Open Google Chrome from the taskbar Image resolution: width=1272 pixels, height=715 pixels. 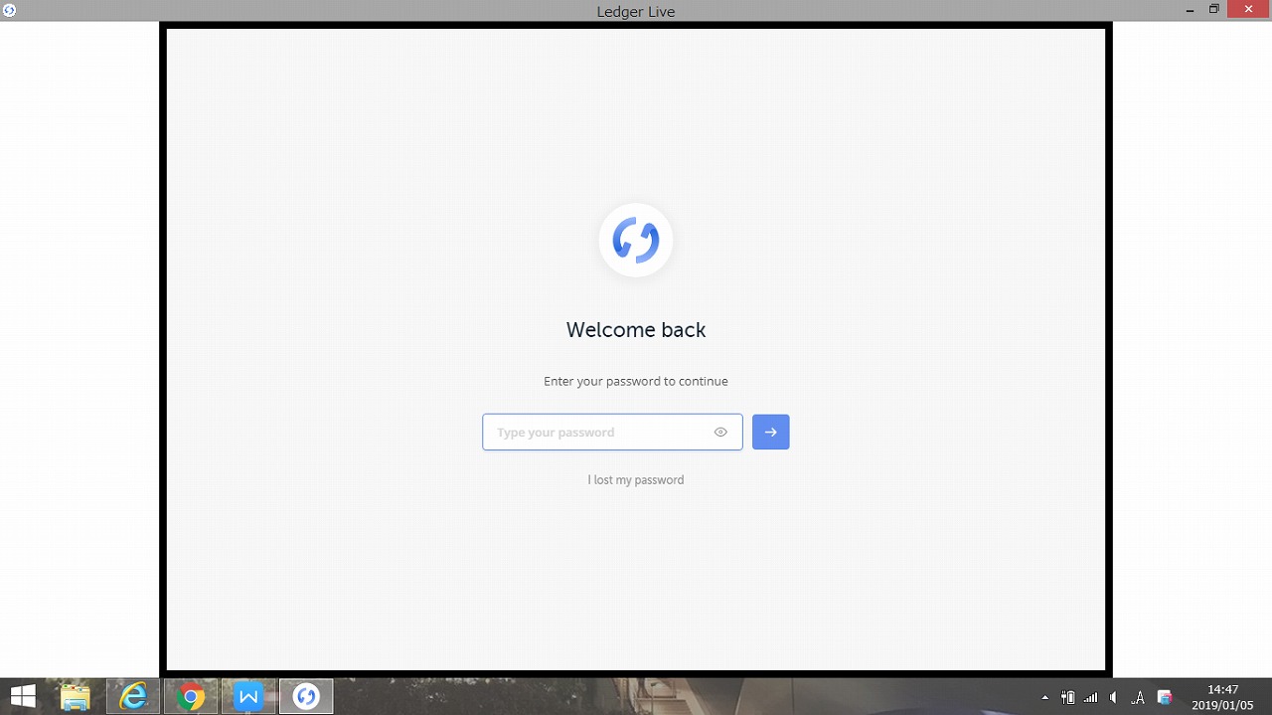click(191, 697)
